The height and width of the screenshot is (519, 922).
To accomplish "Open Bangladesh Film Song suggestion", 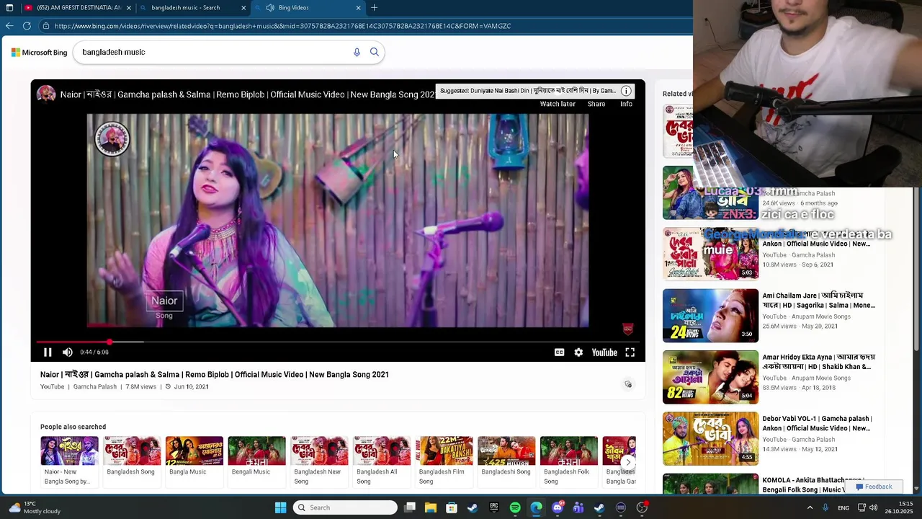I will coord(444,461).
